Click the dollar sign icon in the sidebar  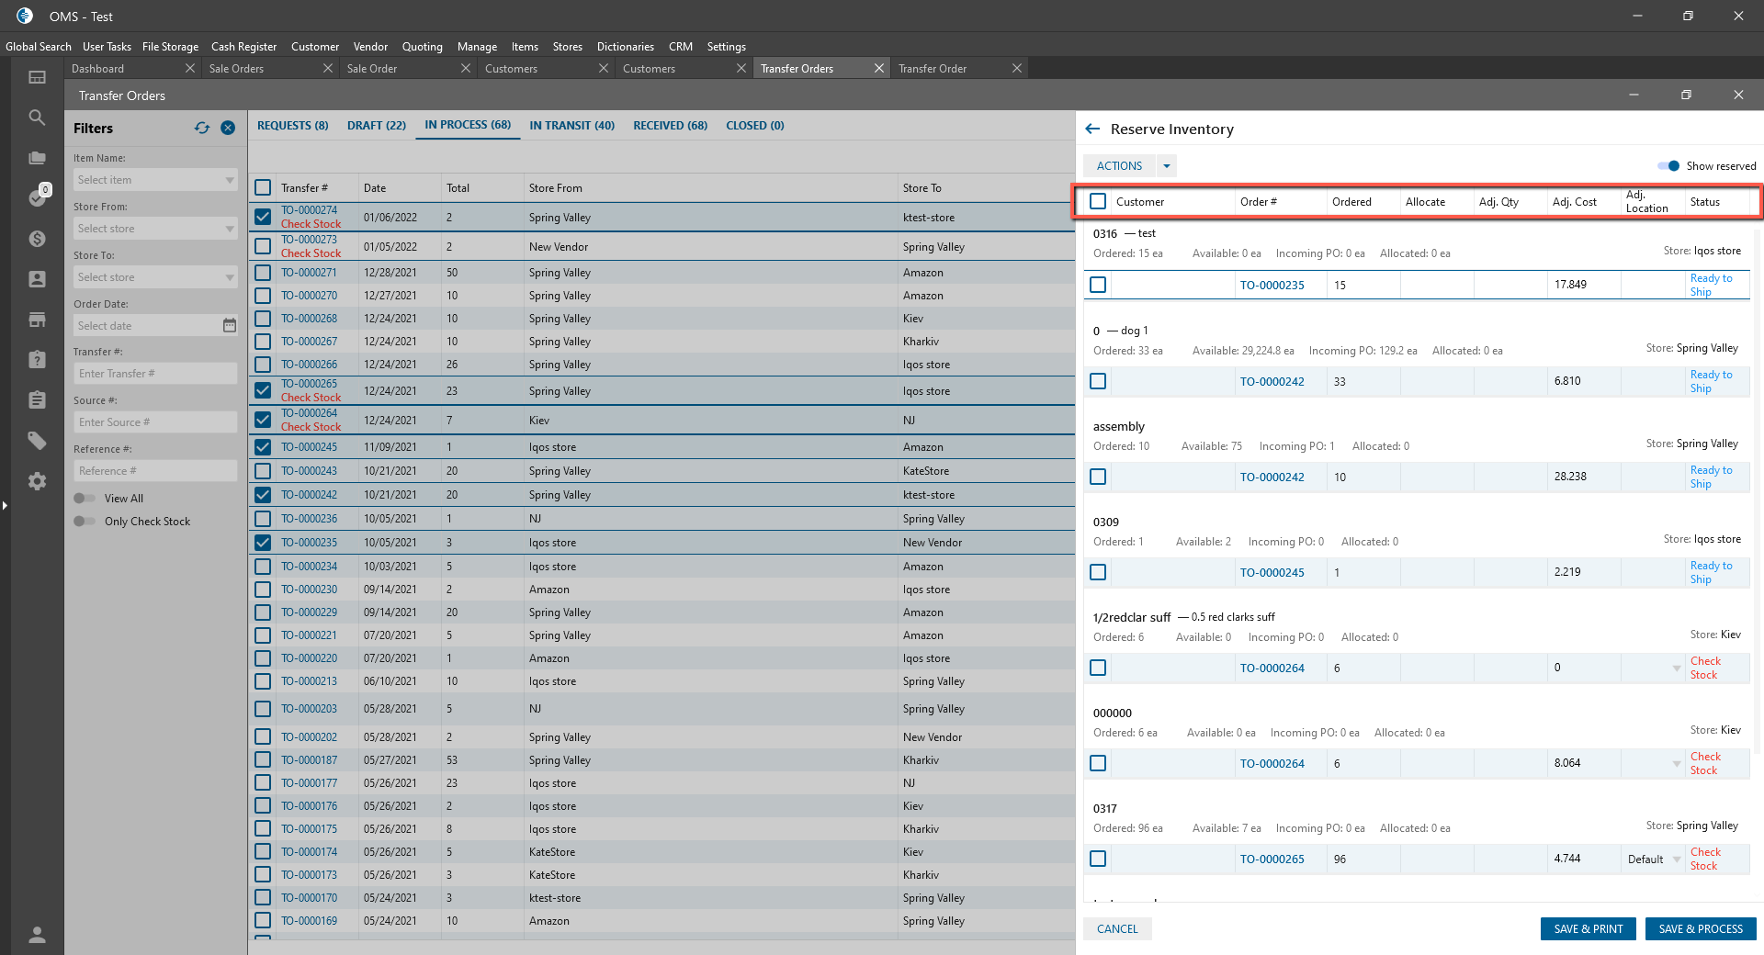(37, 239)
